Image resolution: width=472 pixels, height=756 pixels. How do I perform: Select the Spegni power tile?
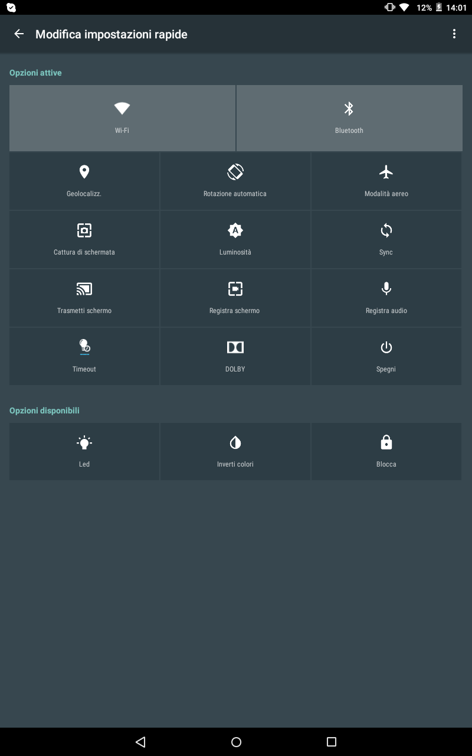point(386,356)
